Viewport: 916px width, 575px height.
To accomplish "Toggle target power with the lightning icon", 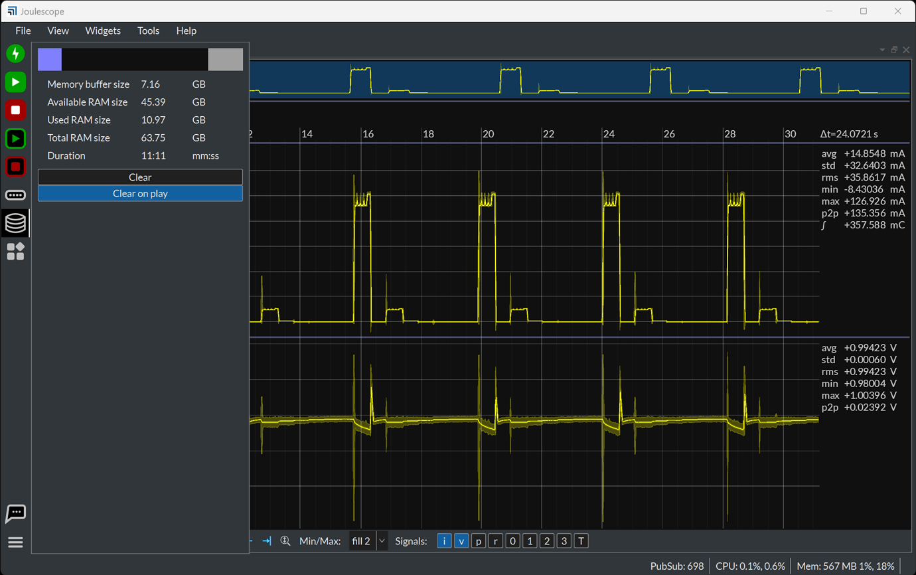I will (15, 54).
